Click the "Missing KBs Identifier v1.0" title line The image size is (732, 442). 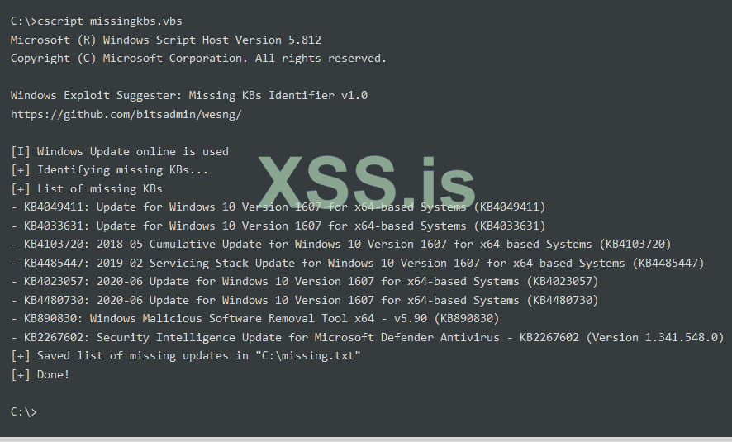189,95
